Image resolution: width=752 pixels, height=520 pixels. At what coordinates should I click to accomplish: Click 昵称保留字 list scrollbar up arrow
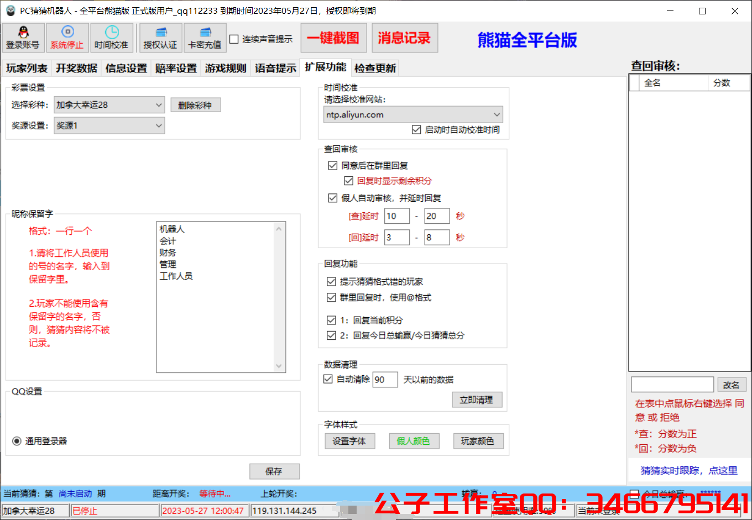[x=279, y=228]
